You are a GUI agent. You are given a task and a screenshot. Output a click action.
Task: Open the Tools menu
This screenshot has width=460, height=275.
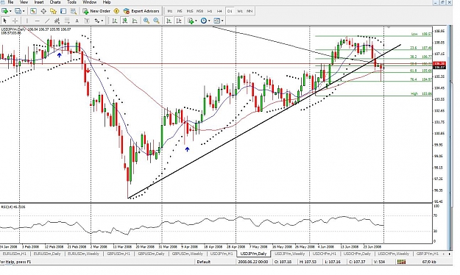tap(71, 2)
